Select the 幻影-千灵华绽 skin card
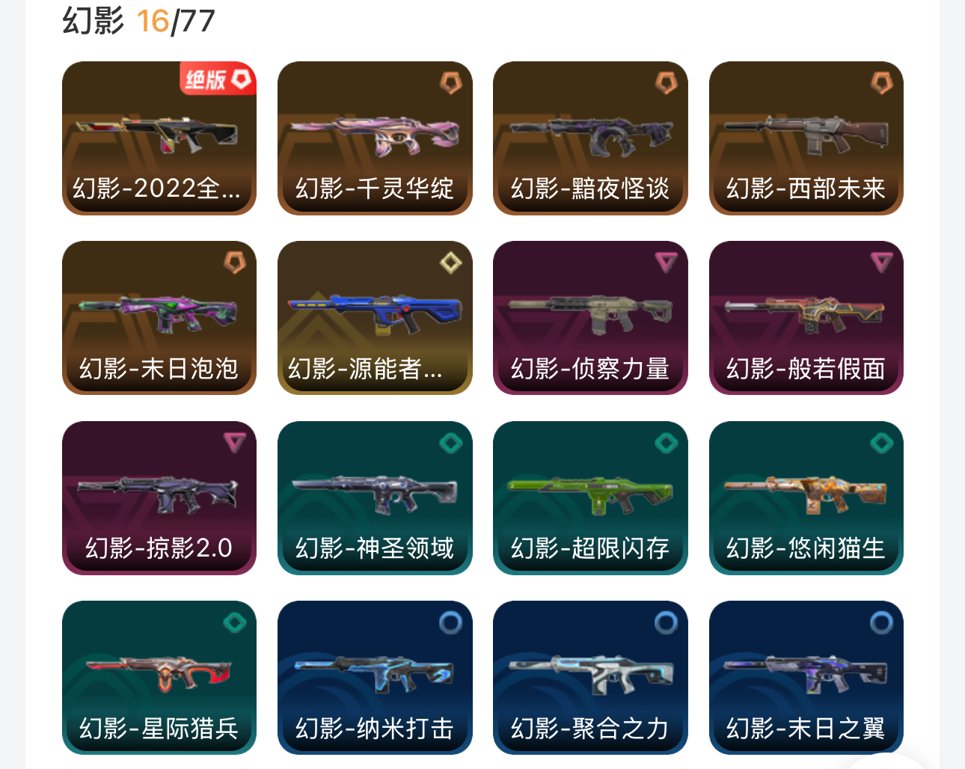This screenshot has height=769, width=965. [375, 138]
